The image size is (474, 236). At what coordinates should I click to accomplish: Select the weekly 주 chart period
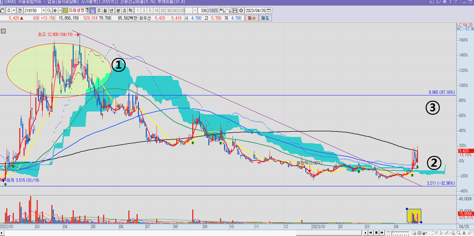click(x=99, y=10)
